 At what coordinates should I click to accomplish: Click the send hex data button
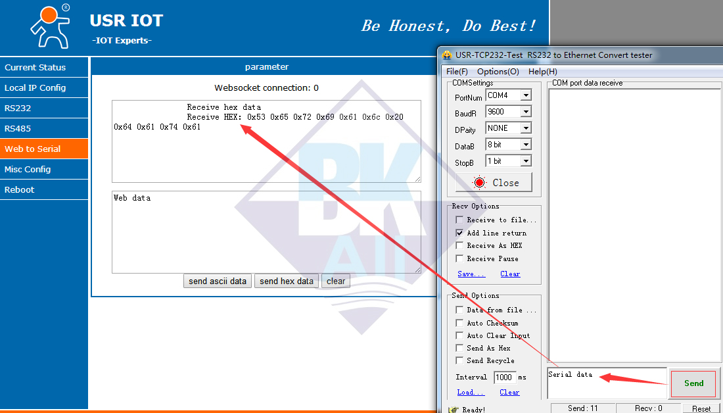[287, 281]
